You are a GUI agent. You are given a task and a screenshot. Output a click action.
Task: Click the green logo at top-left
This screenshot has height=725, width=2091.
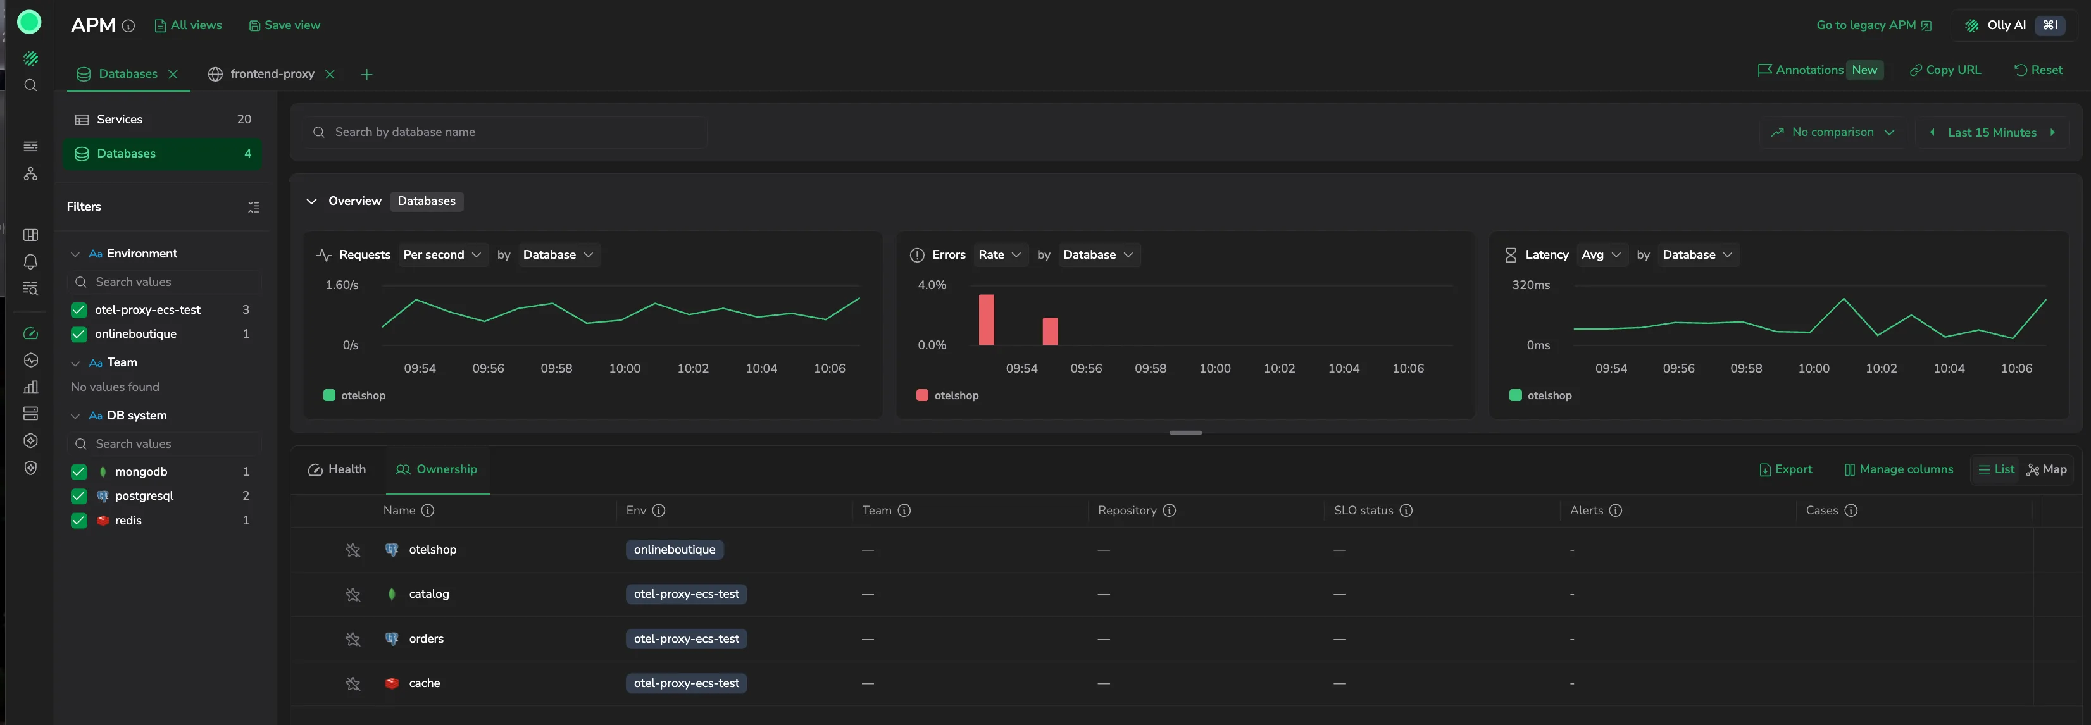click(x=29, y=22)
